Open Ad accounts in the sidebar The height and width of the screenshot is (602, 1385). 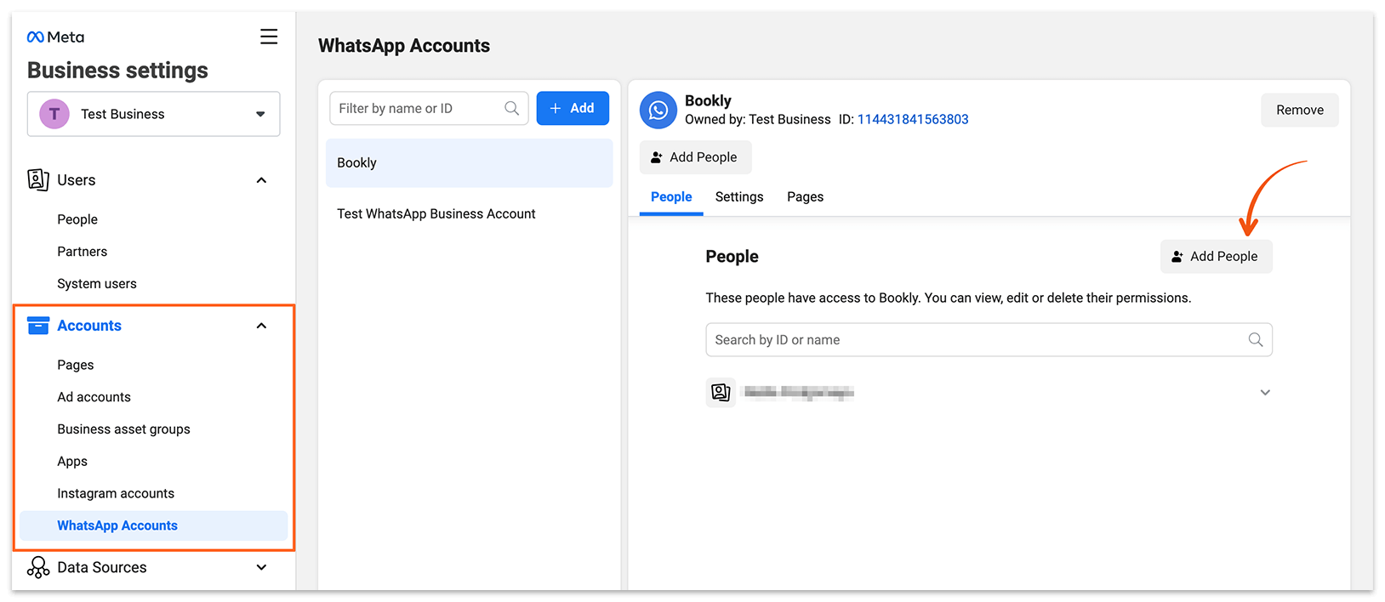tap(94, 397)
